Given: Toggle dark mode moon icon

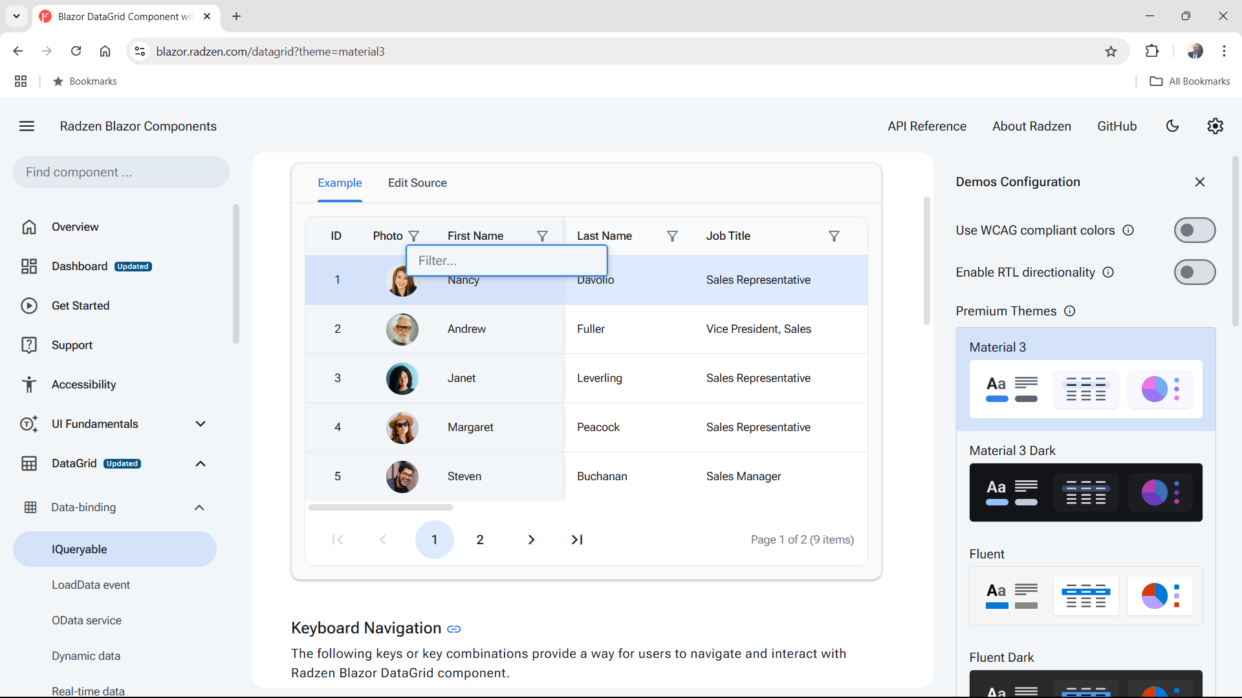Looking at the screenshot, I should click(x=1172, y=126).
